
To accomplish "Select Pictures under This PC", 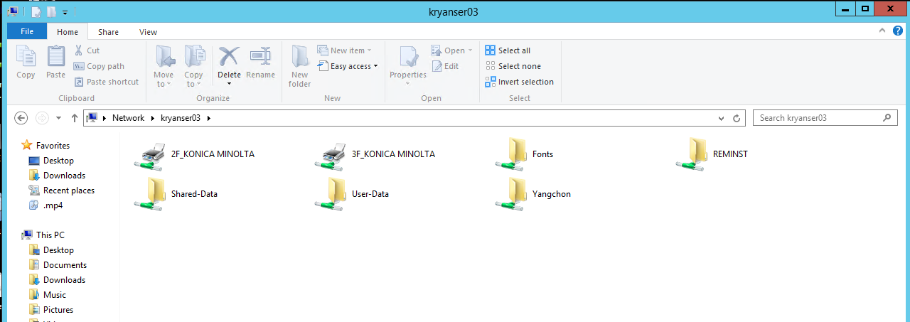I will click(50, 310).
